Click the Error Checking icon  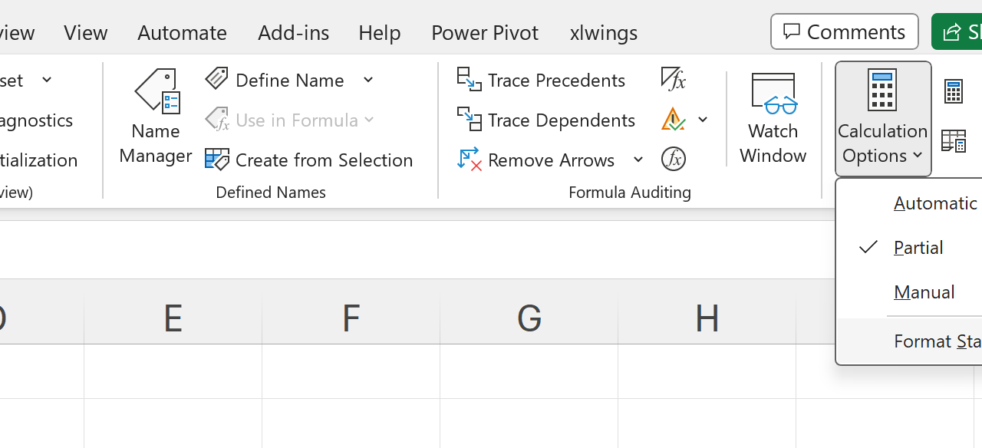click(x=673, y=120)
